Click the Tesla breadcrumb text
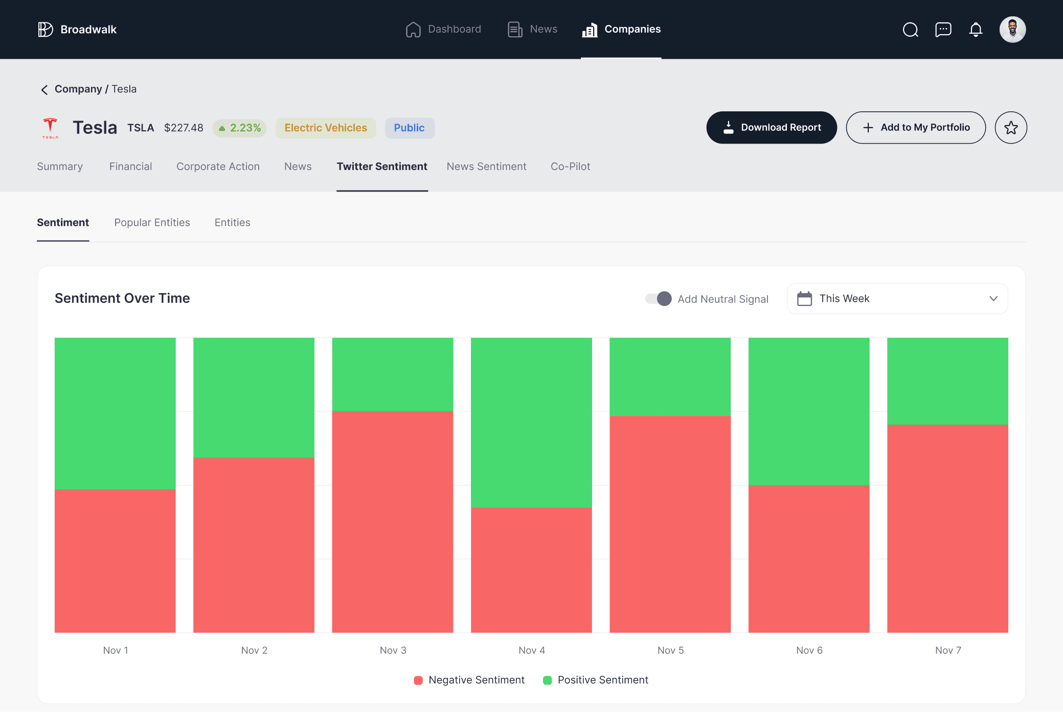The width and height of the screenshot is (1063, 712). (124, 89)
